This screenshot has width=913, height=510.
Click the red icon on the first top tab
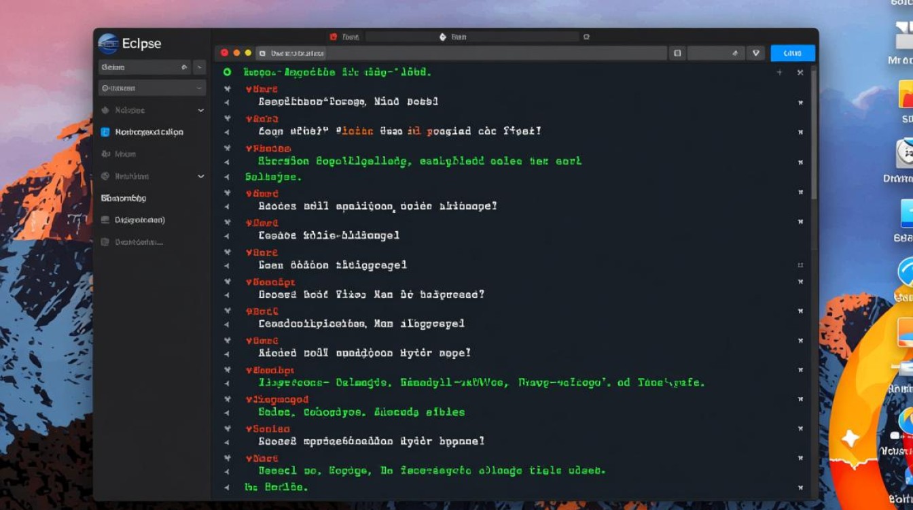click(x=334, y=37)
